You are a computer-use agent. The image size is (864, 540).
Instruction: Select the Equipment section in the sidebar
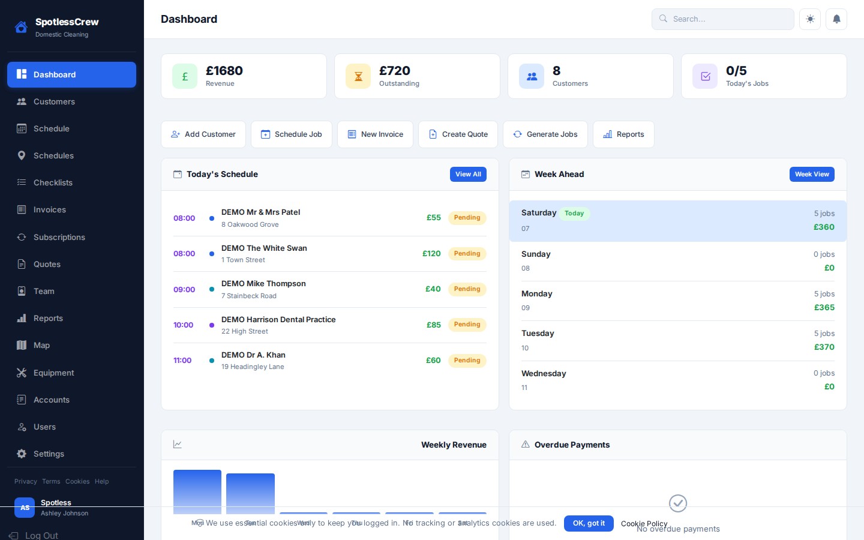pos(53,373)
